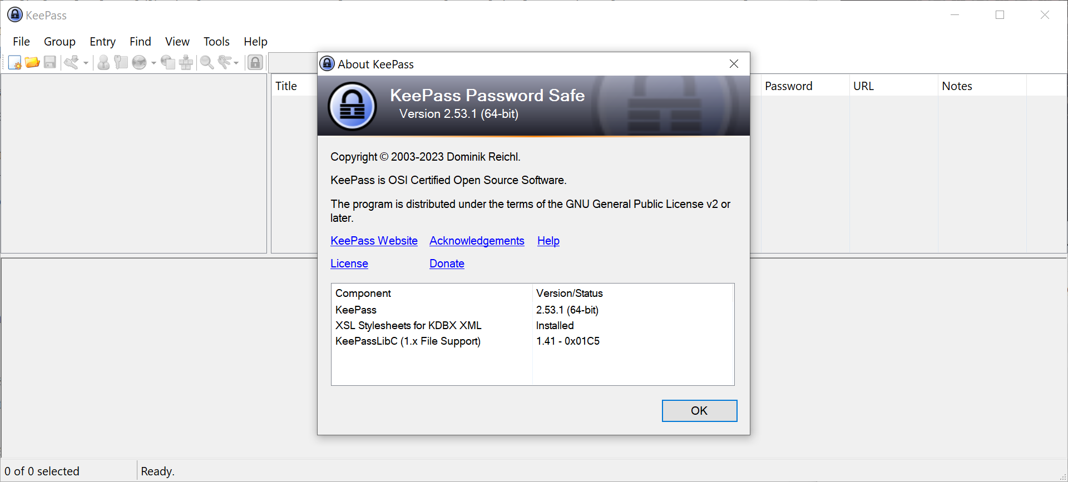1068x482 pixels.
Task: Click the Copy Password key icon
Action: [x=121, y=62]
